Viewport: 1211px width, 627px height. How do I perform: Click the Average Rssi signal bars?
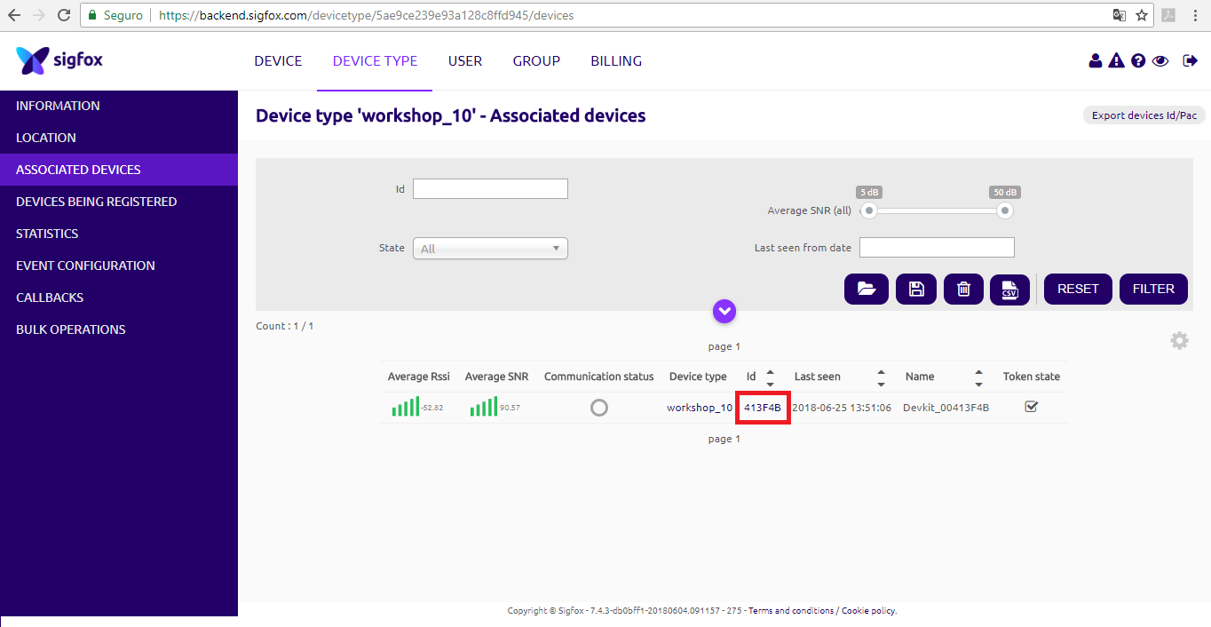(406, 407)
